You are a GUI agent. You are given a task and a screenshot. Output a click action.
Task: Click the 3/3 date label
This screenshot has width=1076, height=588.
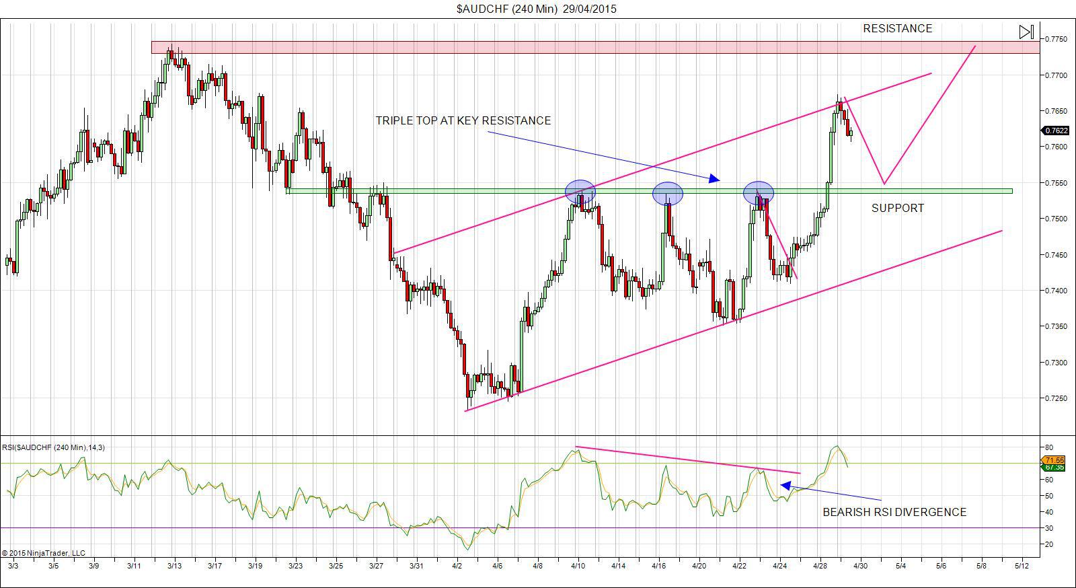coord(13,566)
